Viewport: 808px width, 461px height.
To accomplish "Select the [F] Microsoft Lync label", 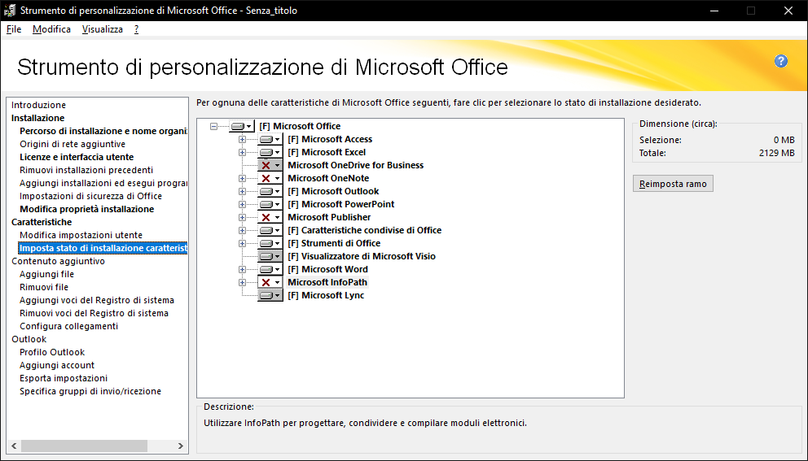I will 326,295.
